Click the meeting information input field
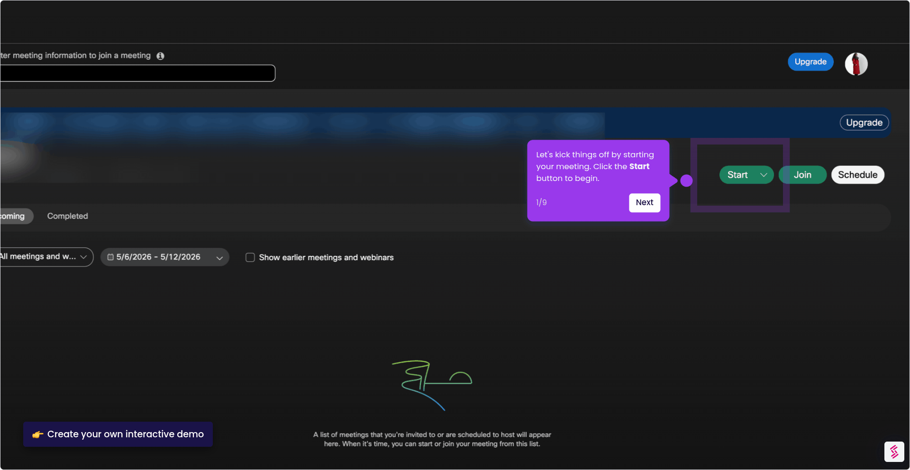910x470 pixels. [136, 73]
